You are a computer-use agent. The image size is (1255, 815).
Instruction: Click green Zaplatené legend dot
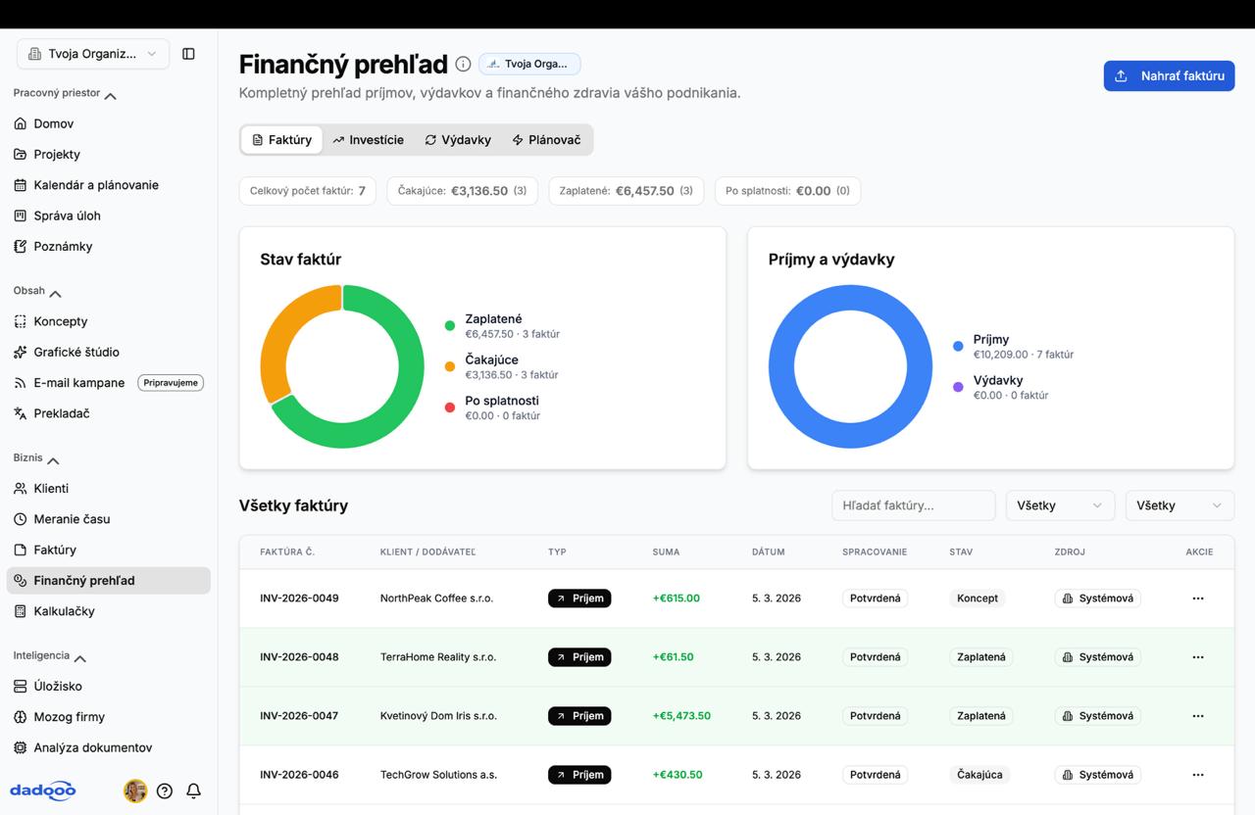pos(450,325)
